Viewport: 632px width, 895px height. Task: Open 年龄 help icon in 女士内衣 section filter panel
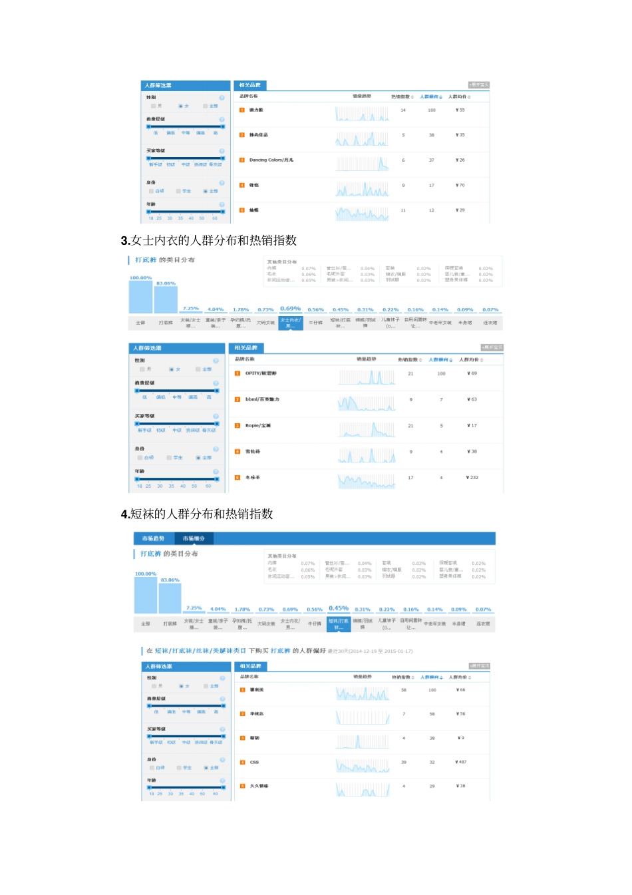pyautogui.click(x=216, y=471)
